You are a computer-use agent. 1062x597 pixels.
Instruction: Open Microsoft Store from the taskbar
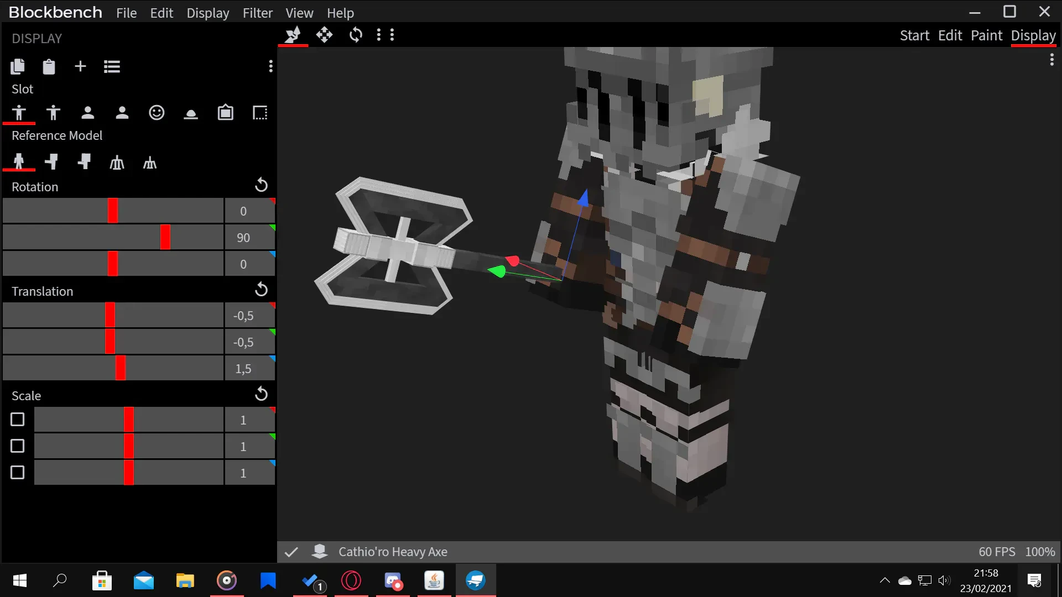coord(102,580)
